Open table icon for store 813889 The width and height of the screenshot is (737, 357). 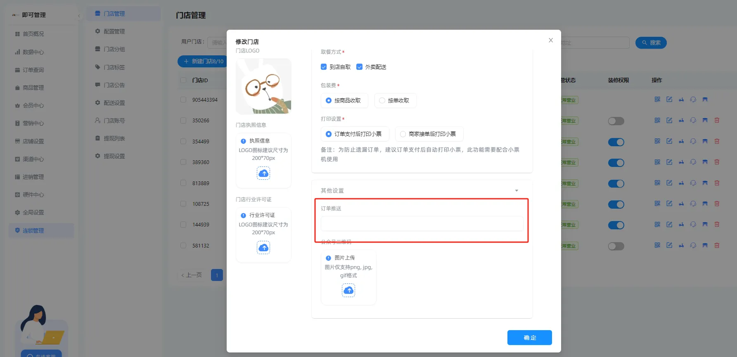pos(705,183)
